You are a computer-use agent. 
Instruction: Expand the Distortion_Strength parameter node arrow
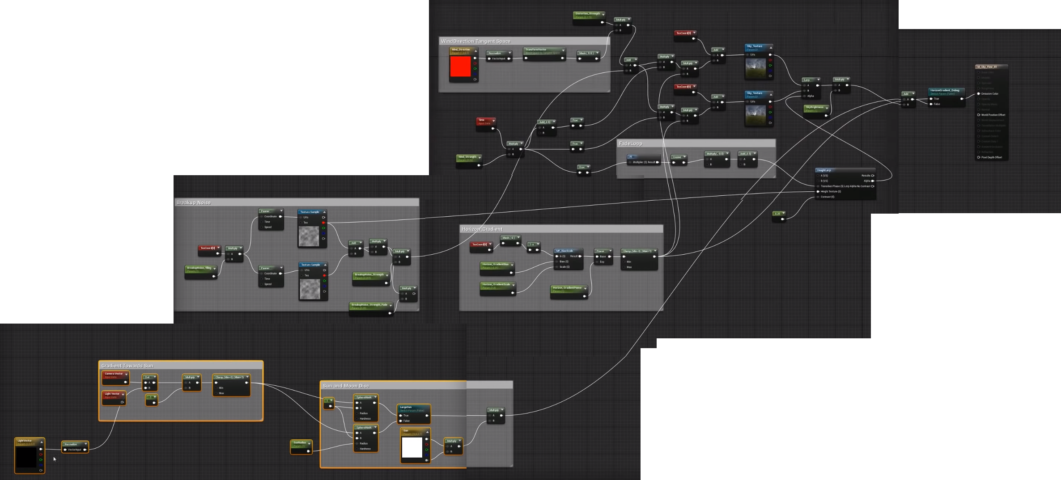603,14
